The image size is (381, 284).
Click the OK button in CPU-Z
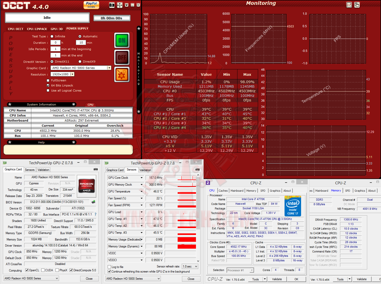(297, 279)
